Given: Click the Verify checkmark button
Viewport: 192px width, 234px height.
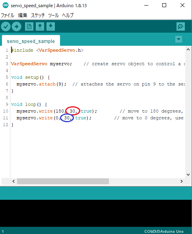Looking at the screenshot, I should click(6, 27).
